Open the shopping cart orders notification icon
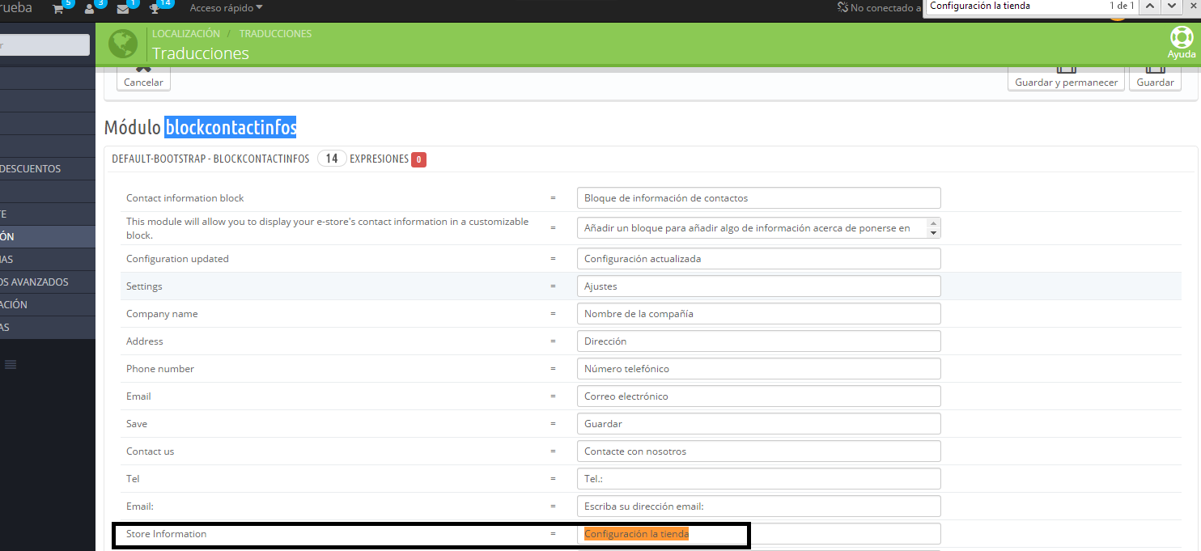This screenshot has height=551, width=1201. (x=58, y=9)
